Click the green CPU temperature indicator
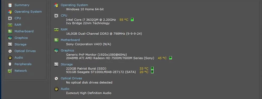Image resolution: width=262 pixels, height=99 pixels. click(132, 20)
